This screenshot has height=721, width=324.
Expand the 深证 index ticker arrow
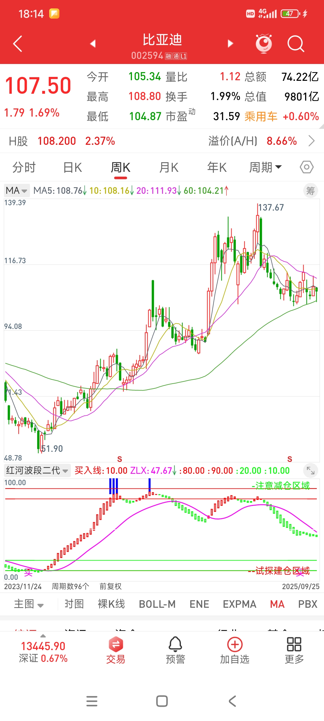click(43, 636)
